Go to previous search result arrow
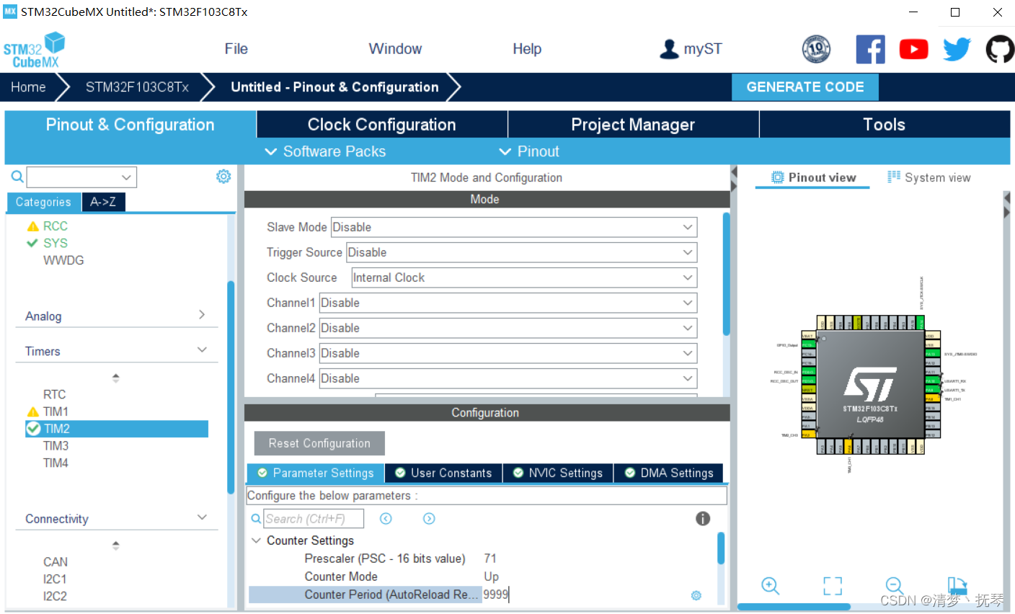The image size is (1015, 614). pos(386,518)
